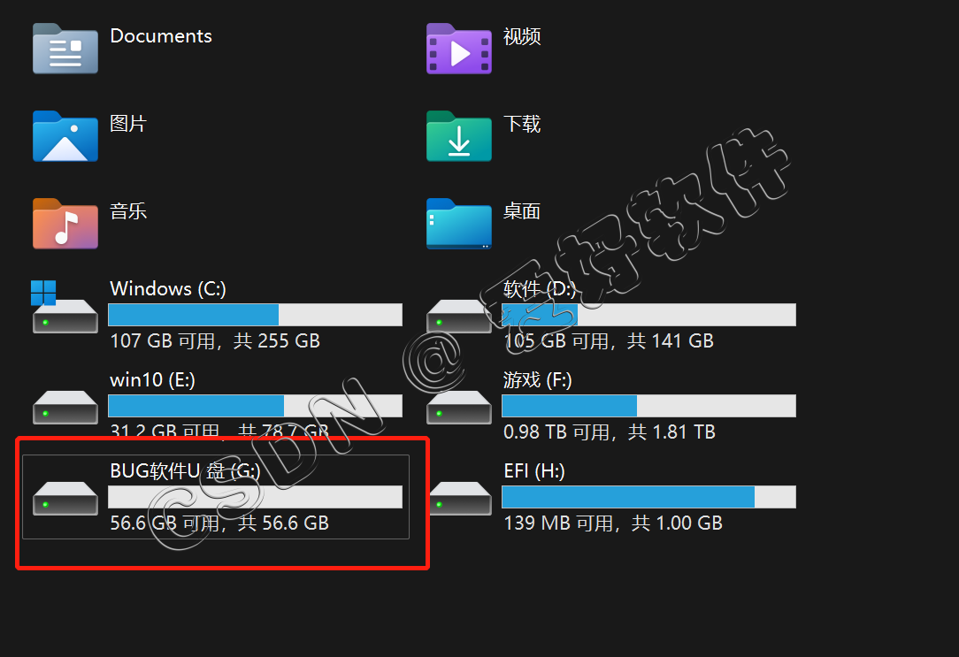Open the Documents folder icon
Screen dimensions: 959x657
point(65,49)
